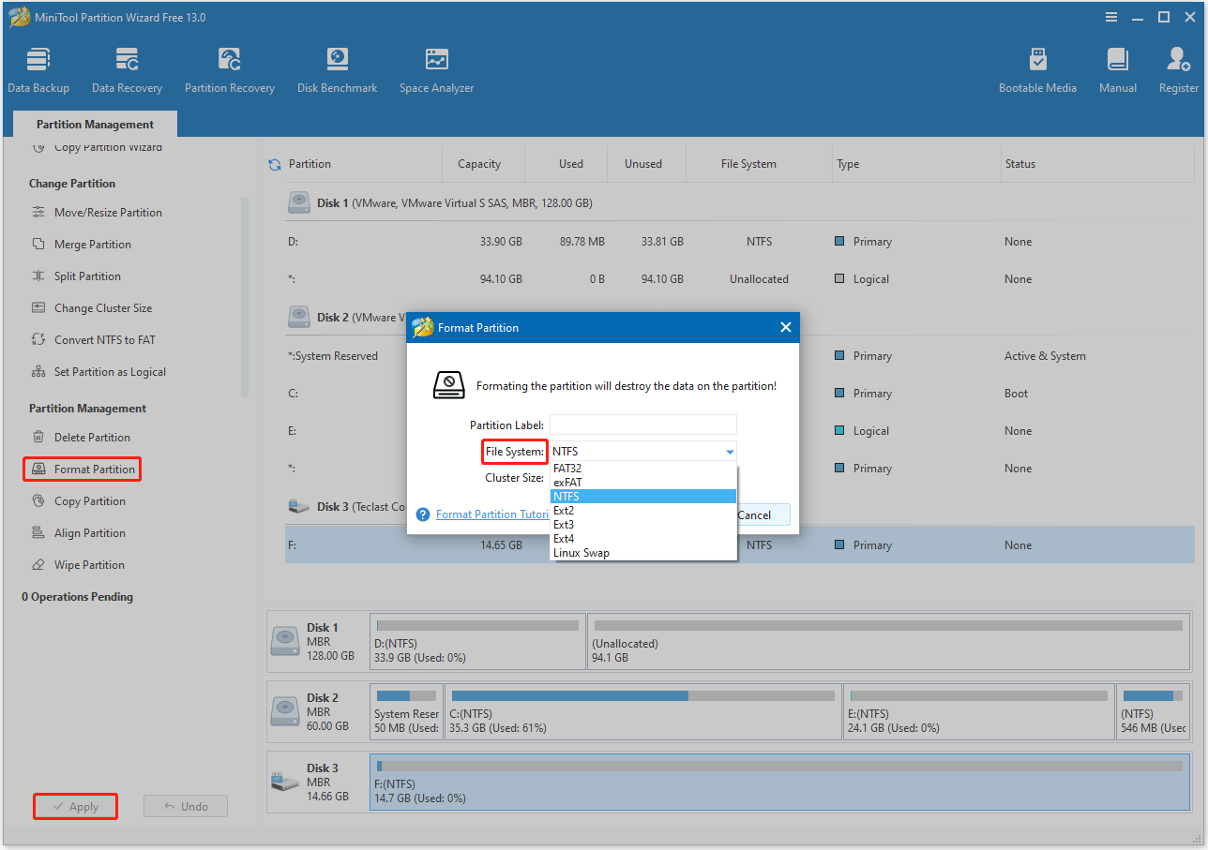Click the Register icon
1208x850 pixels.
tap(1178, 66)
